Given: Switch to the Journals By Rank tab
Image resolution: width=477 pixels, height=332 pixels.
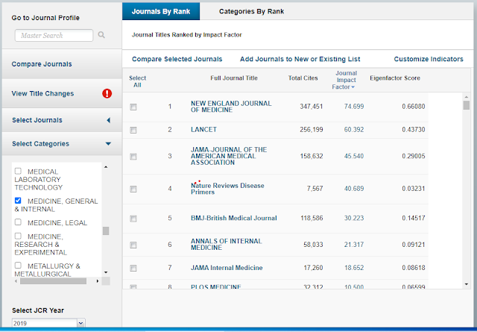Looking at the screenshot, I should coord(161,12).
